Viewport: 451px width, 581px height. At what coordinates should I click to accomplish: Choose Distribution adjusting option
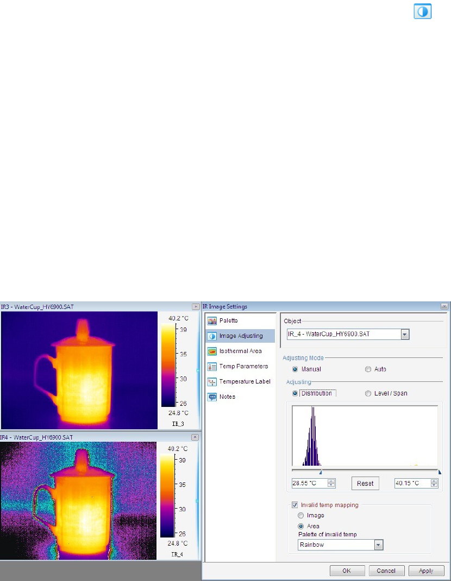point(295,393)
